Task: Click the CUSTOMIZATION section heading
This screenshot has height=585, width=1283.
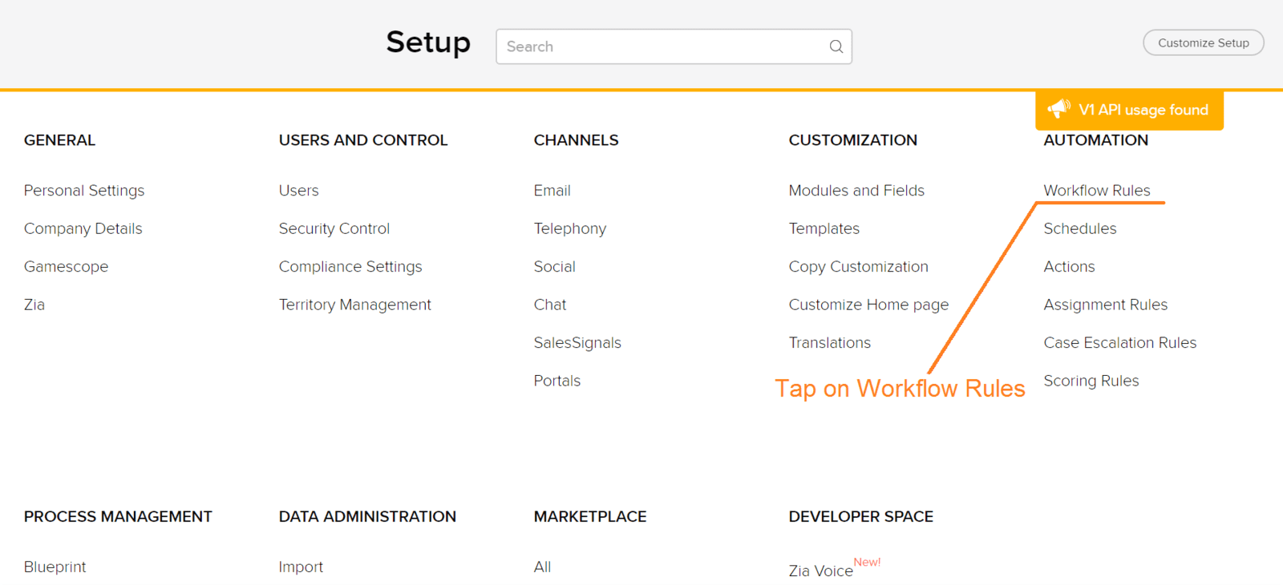Action: click(x=853, y=140)
